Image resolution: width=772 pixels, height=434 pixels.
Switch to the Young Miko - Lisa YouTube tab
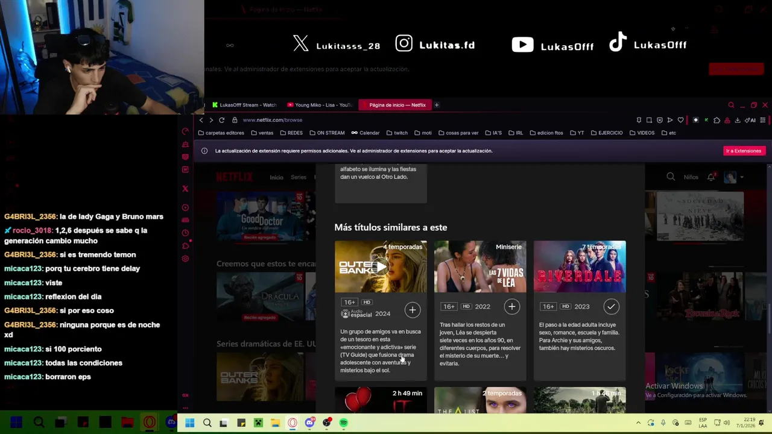coord(320,105)
